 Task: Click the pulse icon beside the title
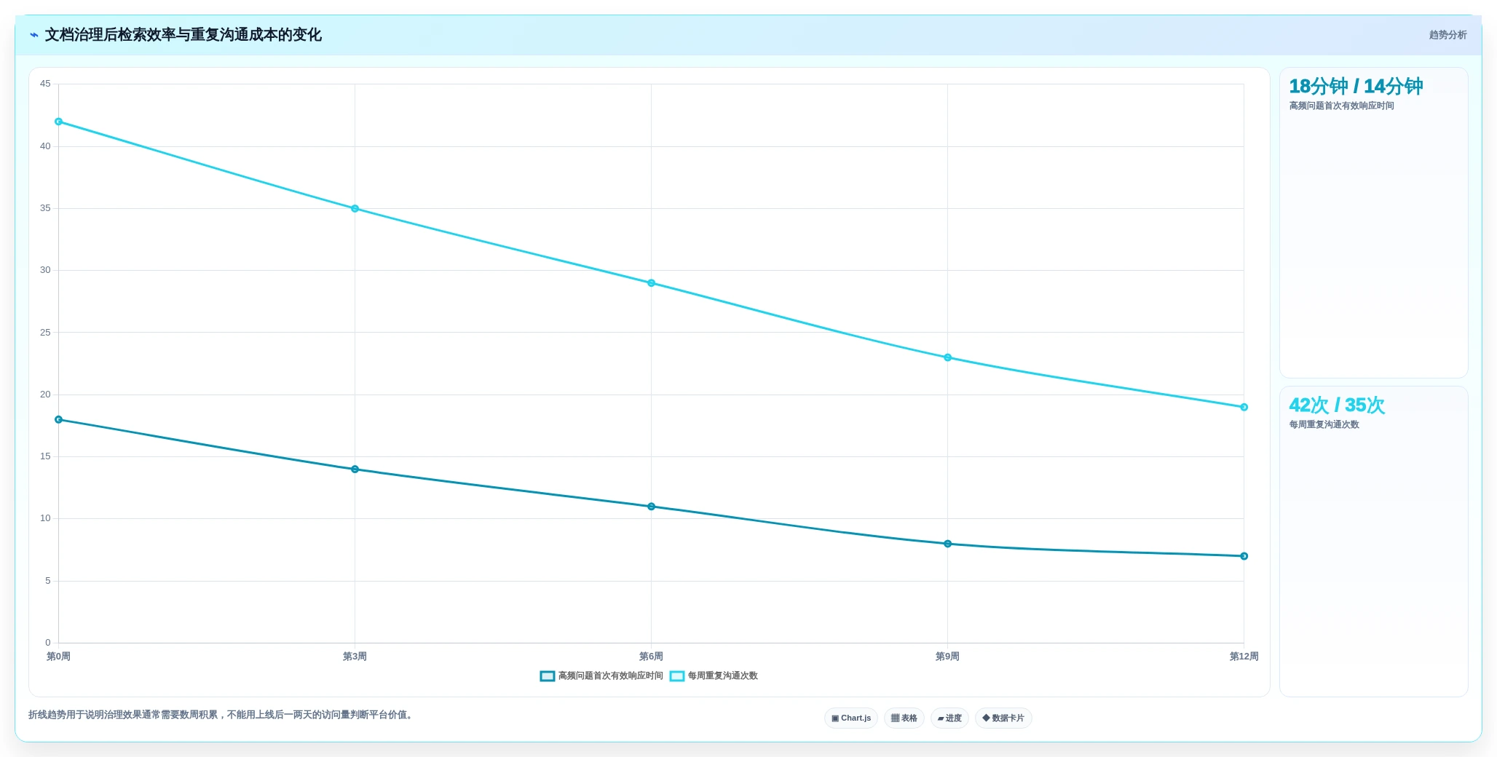click(33, 35)
